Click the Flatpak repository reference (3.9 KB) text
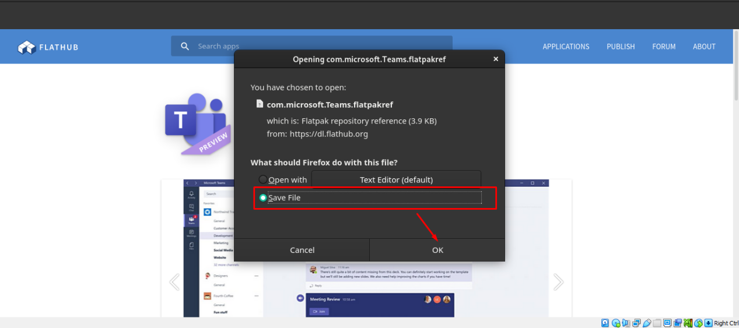The width and height of the screenshot is (739, 328). pos(369,121)
